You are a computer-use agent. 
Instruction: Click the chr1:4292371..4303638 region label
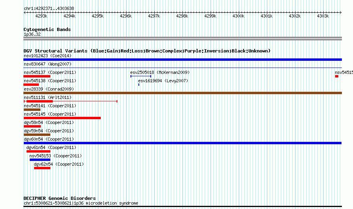(49, 8)
